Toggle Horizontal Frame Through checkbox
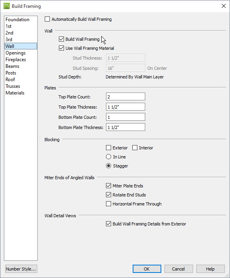The height and width of the screenshot is (278, 230). coord(108,204)
